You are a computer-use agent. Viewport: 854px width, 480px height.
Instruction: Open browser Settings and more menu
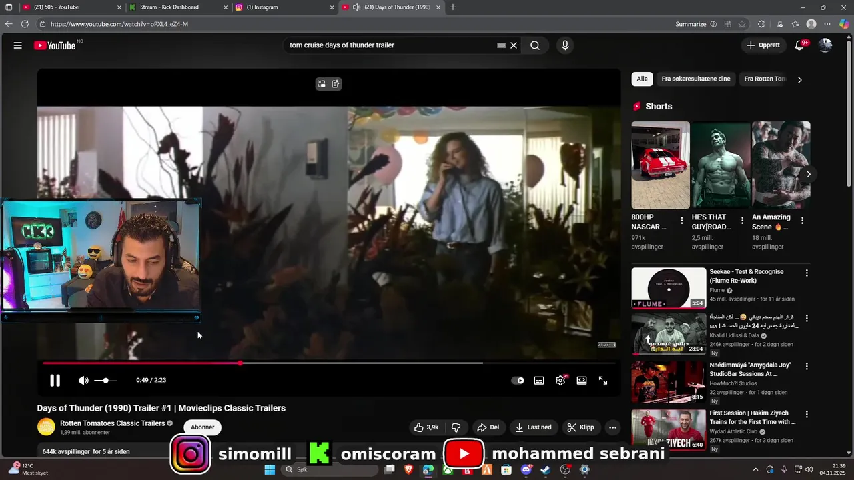click(827, 24)
